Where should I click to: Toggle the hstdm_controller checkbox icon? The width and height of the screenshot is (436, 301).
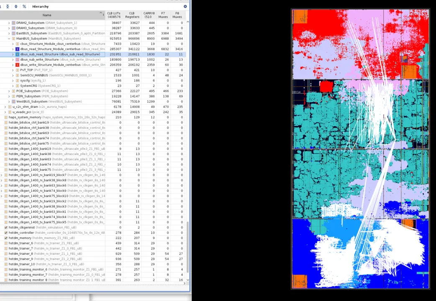6,233
